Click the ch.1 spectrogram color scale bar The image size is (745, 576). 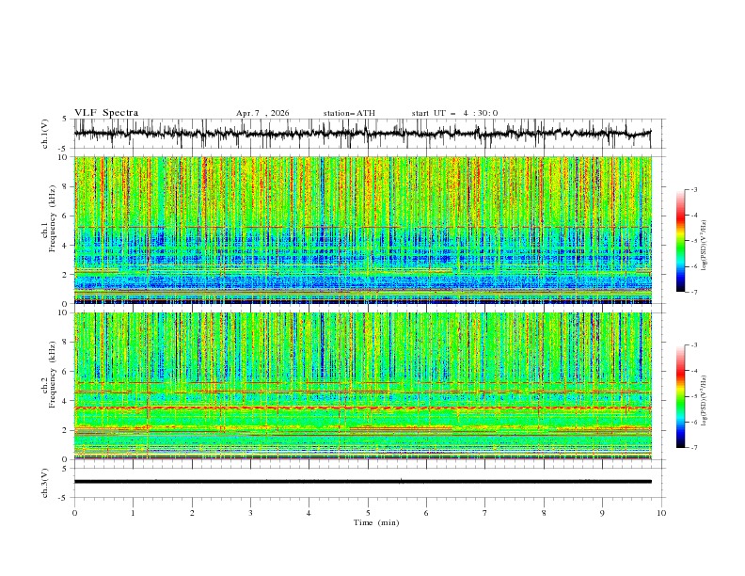tap(680, 241)
